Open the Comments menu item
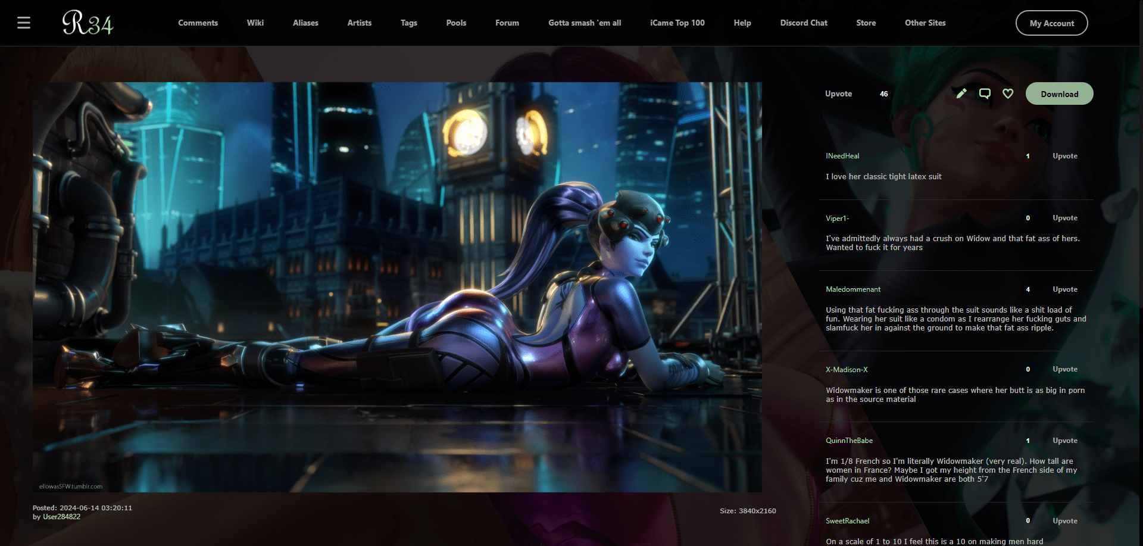The image size is (1143, 546). [198, 23]
